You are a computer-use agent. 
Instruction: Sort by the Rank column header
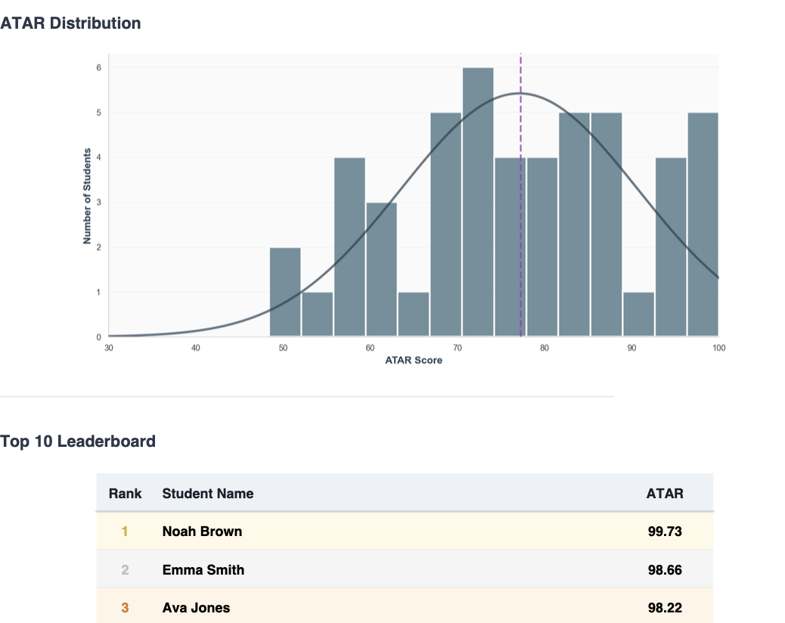[125, 493]
